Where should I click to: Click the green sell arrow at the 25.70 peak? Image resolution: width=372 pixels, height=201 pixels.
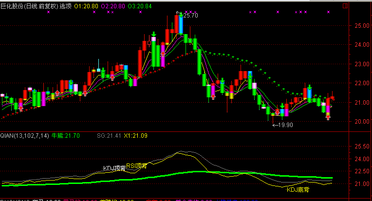click(x=181, y=15)
